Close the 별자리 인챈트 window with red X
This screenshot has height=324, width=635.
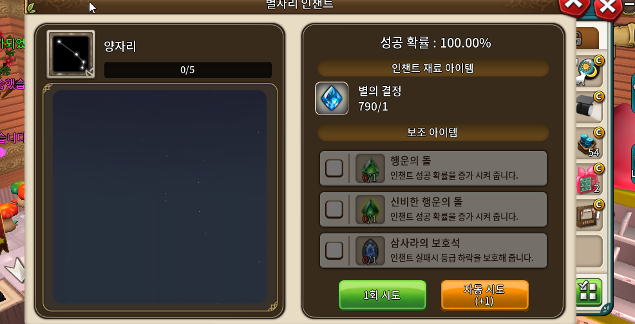[x=574, y=6]
